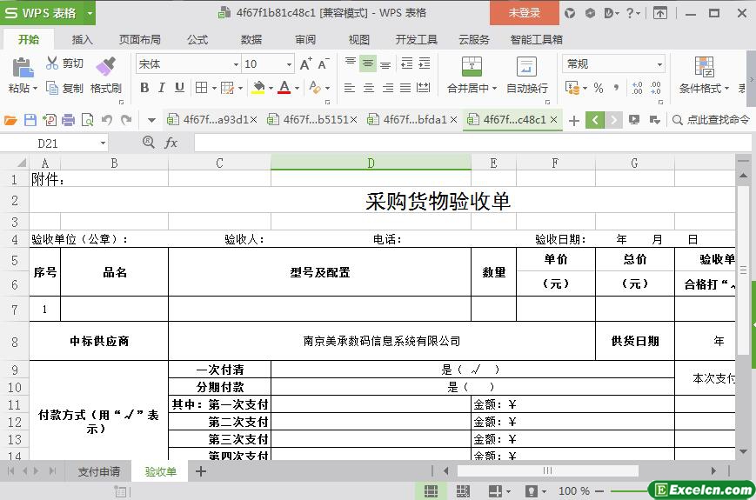Switch to the 插入 ribbon tab
756x500 pixels.
coord(82,39)
